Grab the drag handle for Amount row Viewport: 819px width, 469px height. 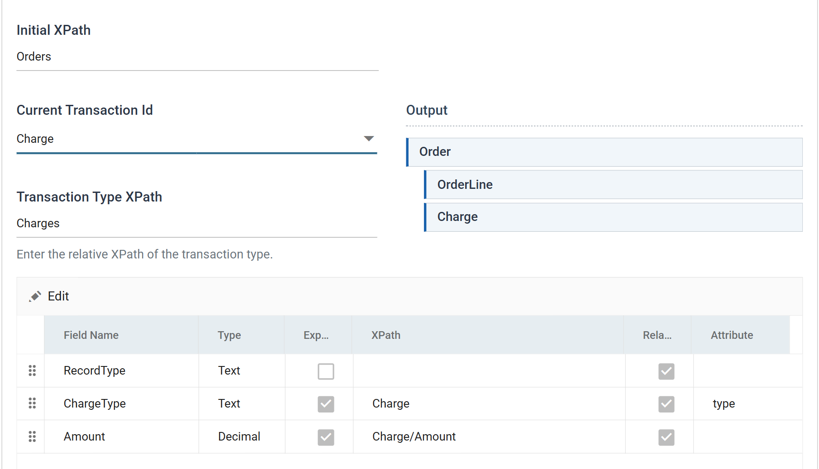32,436
